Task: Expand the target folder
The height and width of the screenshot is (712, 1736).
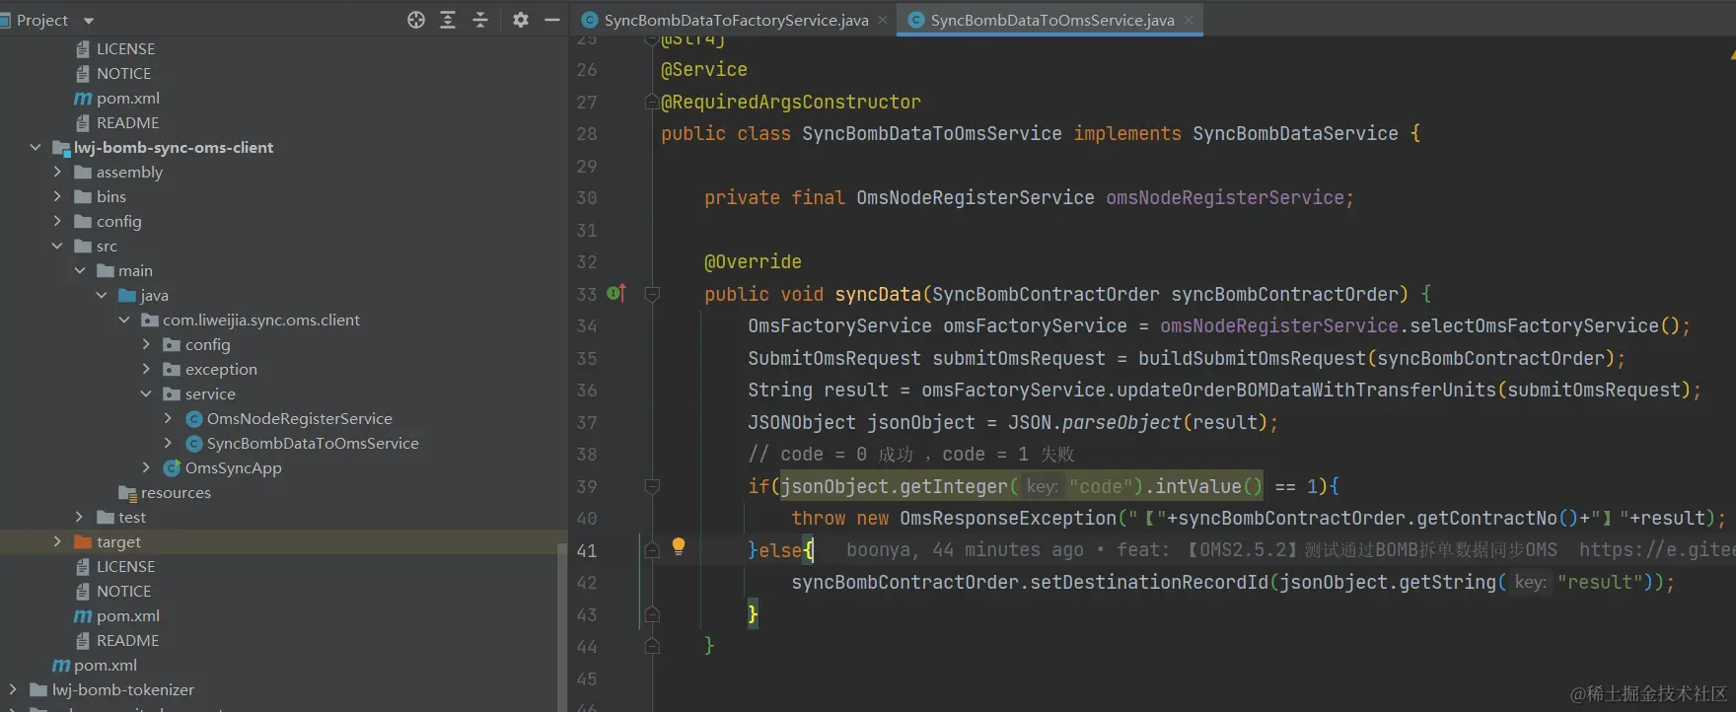Action: coord(57,541)
